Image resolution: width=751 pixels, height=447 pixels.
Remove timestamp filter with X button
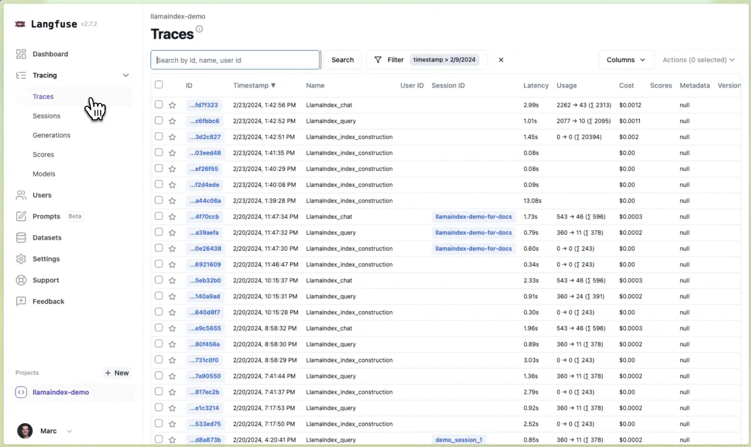(x=501, y=60)
